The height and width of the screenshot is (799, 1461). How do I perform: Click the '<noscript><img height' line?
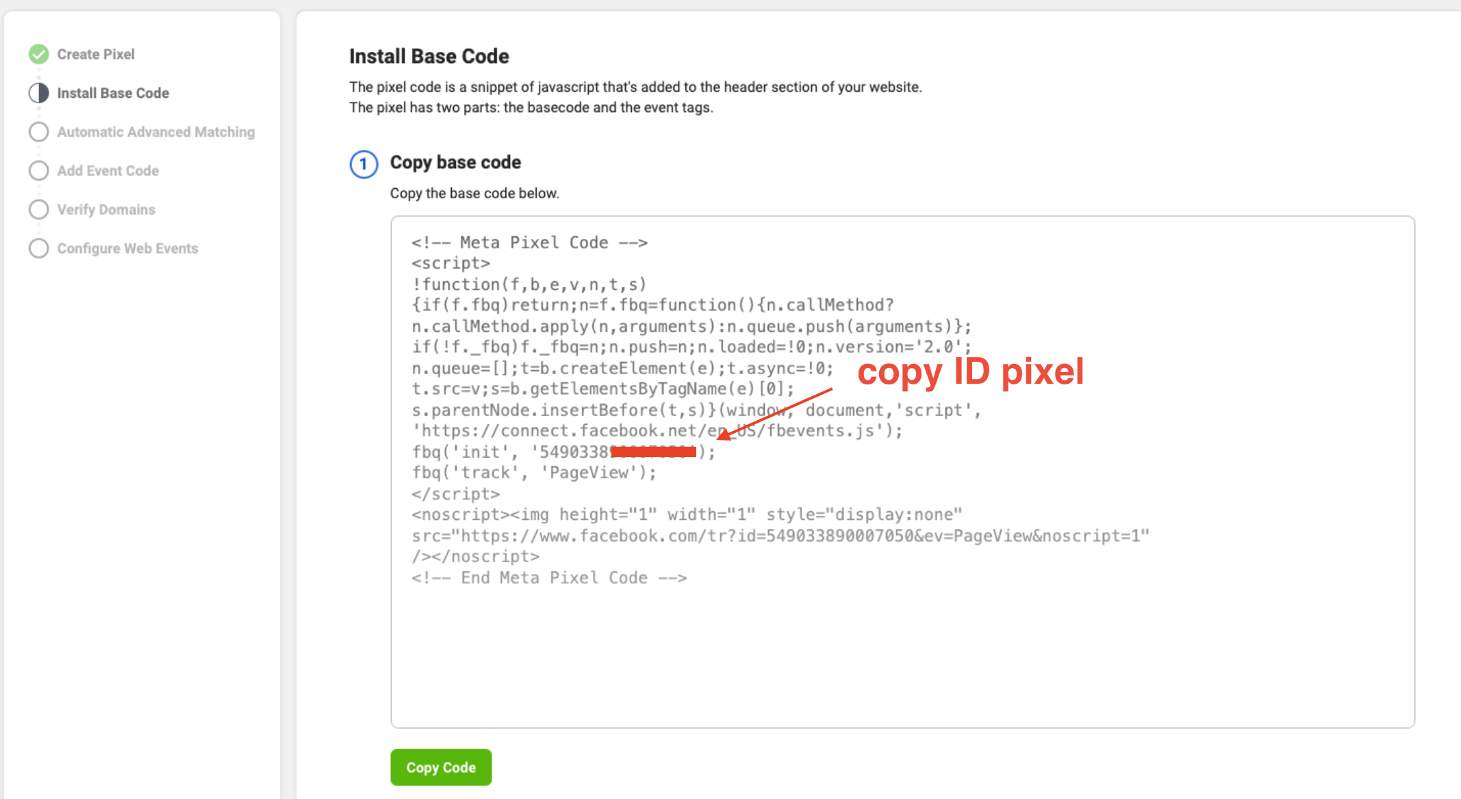coord(687,514)
